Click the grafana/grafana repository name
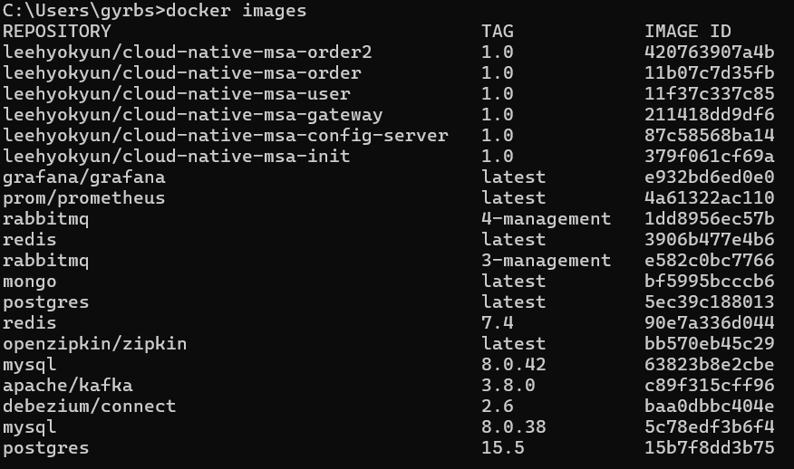This screenshot has height=469, width=794. pos(84,177)
